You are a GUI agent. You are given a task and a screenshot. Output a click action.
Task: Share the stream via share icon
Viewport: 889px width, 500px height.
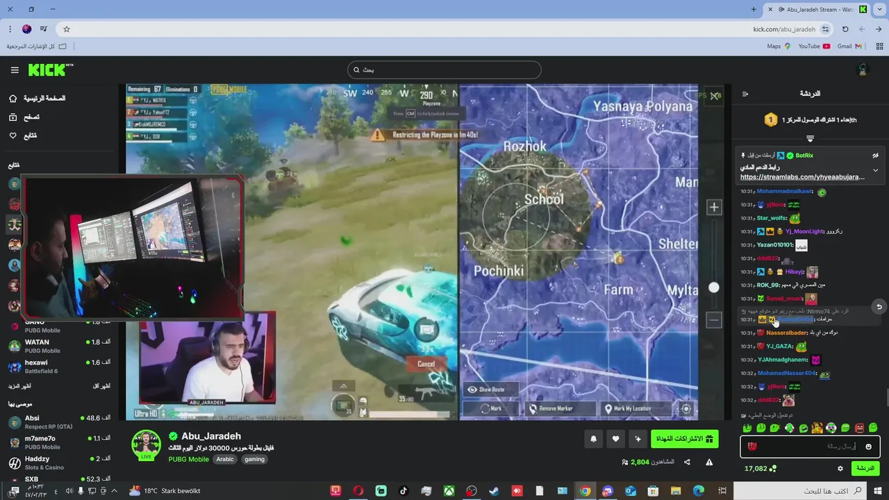687,462
